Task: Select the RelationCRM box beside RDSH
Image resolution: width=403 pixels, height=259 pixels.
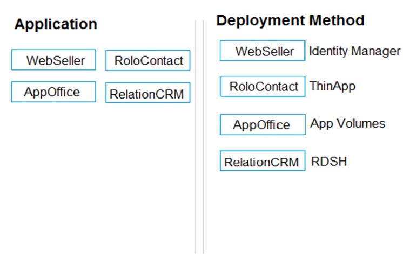Action: [x=263, y=161]
